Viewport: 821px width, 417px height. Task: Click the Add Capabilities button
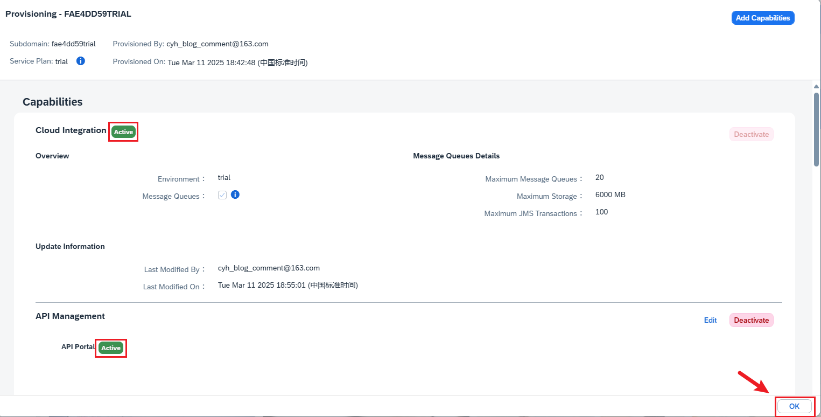point(762,18)
